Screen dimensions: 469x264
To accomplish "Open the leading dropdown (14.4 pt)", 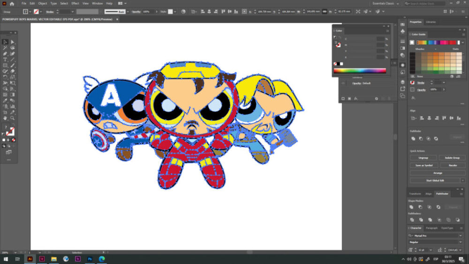I will tap(461, 250).
